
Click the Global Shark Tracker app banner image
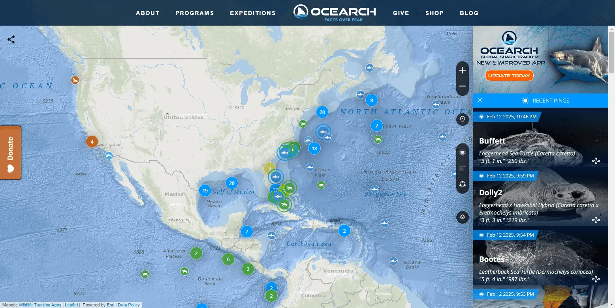[540, 60]
